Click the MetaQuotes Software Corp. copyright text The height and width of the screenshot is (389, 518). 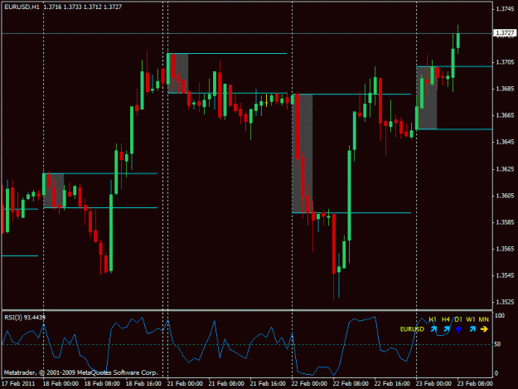pyautogui.click(x=80, y=372)
